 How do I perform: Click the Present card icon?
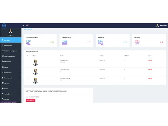pos(101,42)
